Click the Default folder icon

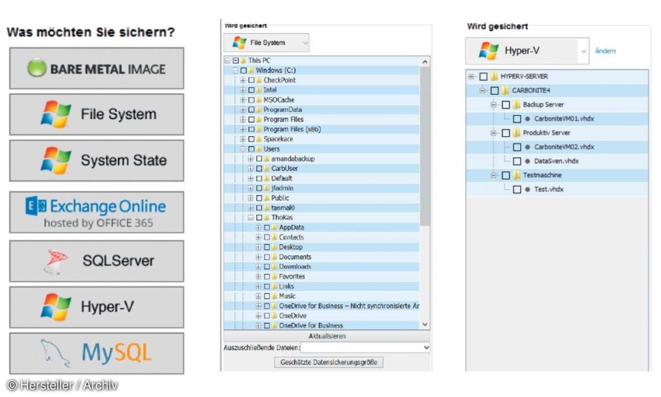(267, 178)
